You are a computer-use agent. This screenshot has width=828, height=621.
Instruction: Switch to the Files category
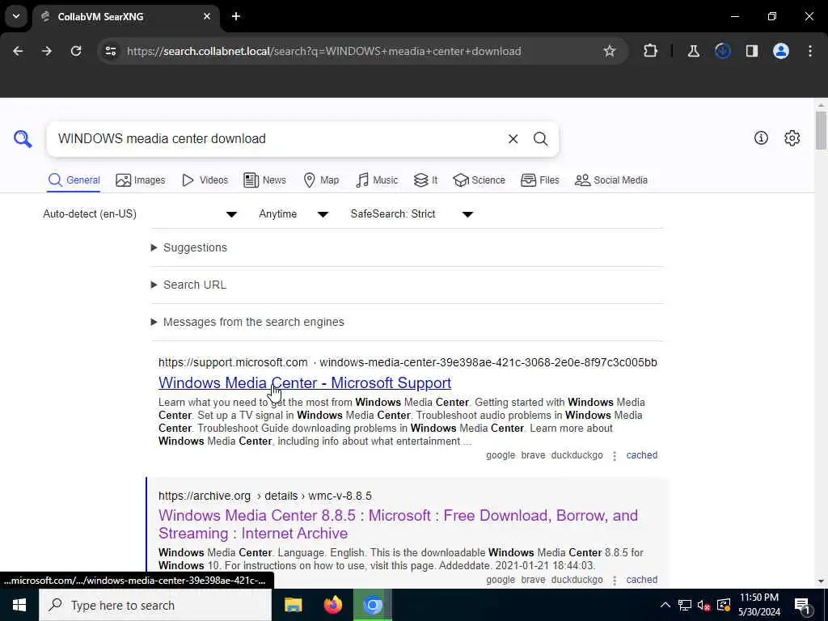point(539,180)
